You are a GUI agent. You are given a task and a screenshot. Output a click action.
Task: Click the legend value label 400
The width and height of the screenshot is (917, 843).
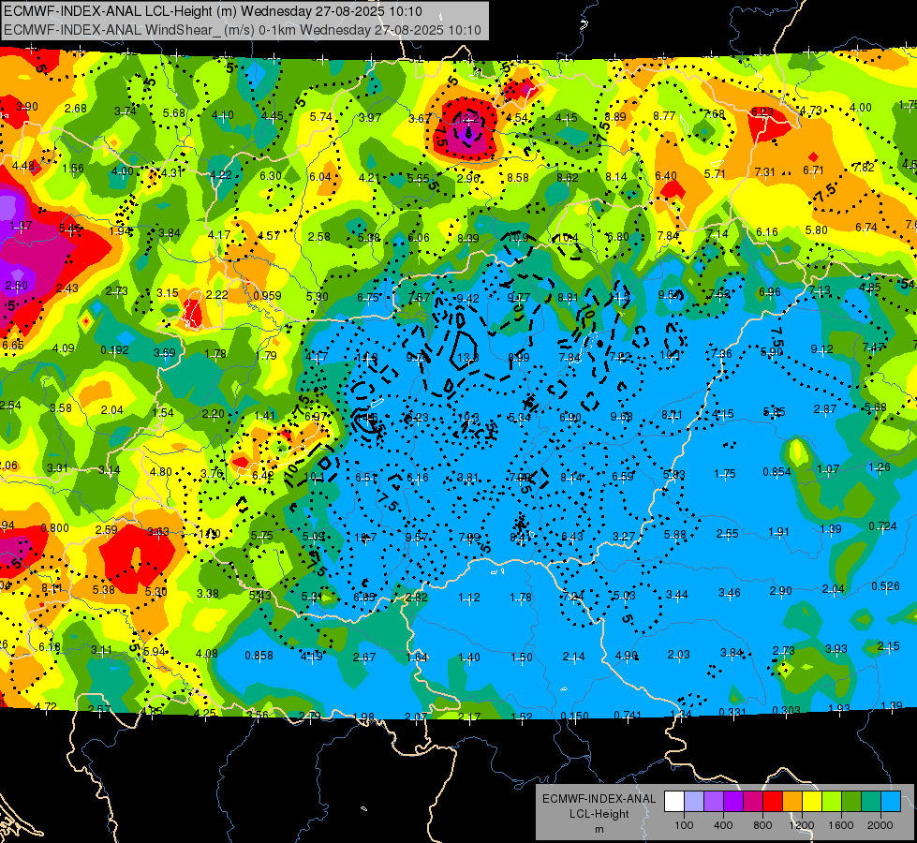click(723, 825)
